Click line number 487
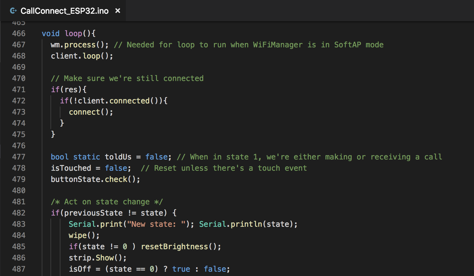Image resolution: width=474 pixels, height=276 pixels. (19, 269)
